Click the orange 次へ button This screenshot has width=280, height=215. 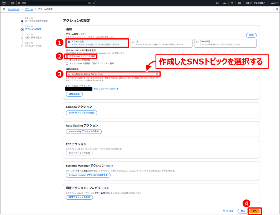[255, 211]
